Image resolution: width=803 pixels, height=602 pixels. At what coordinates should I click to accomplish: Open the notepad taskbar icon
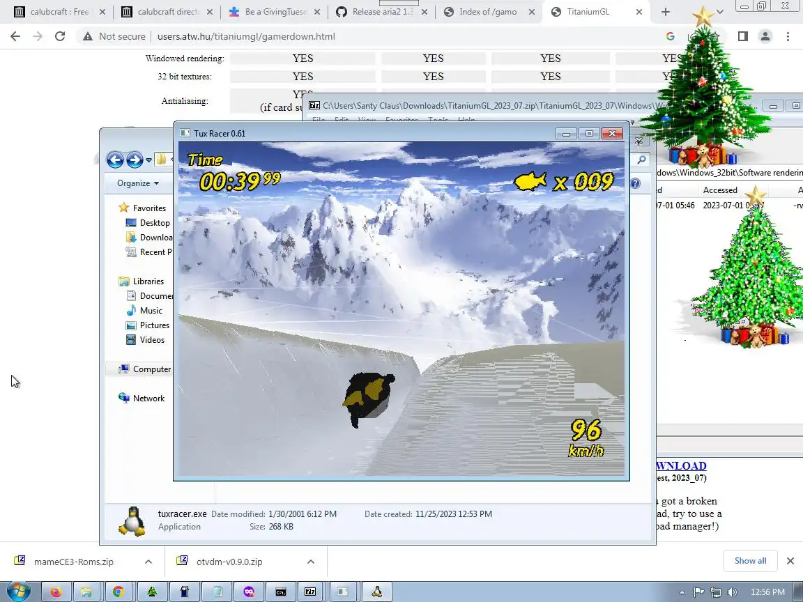pos(217,592)
